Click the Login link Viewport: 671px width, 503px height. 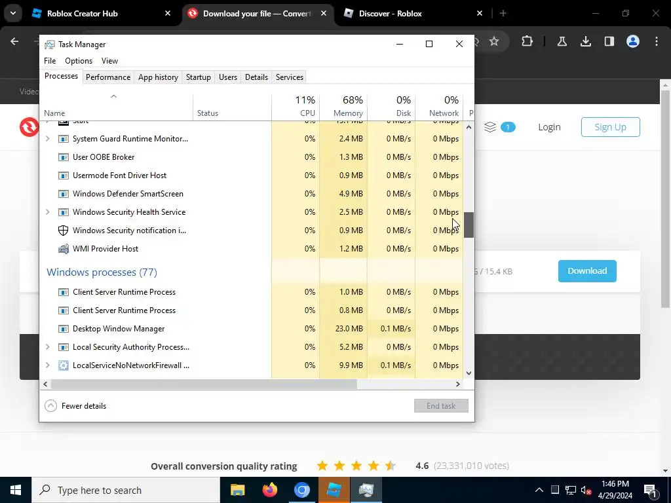[x=549, y=127]
